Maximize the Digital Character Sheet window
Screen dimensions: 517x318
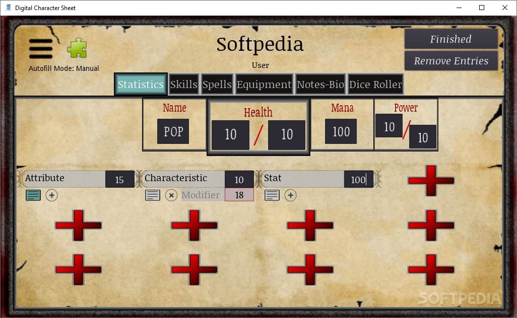482,8
